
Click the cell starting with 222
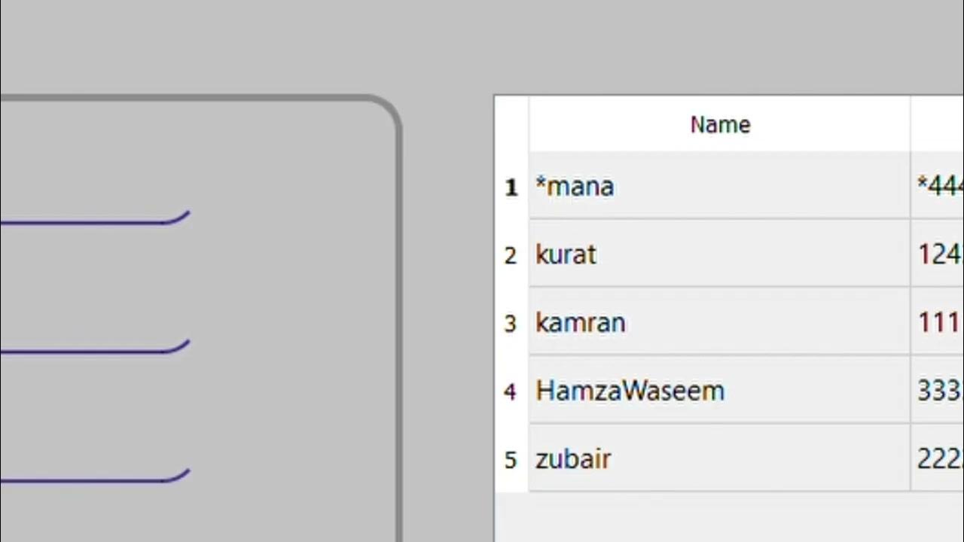coord(938,459)
